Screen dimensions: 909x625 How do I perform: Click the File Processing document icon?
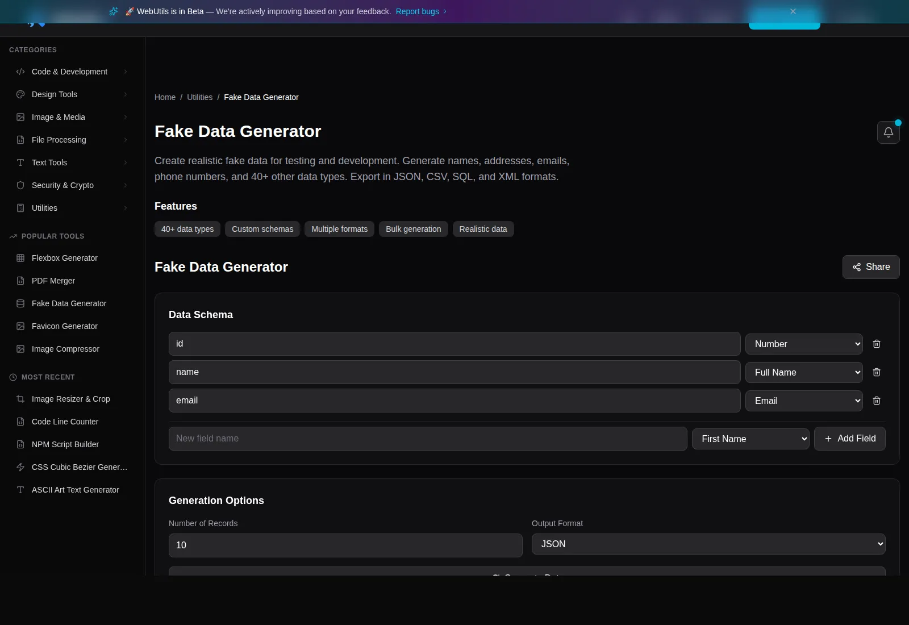tap(20, 140)
